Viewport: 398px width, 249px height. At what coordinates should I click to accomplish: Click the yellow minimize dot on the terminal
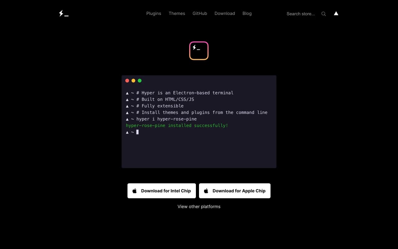point(133,80)
